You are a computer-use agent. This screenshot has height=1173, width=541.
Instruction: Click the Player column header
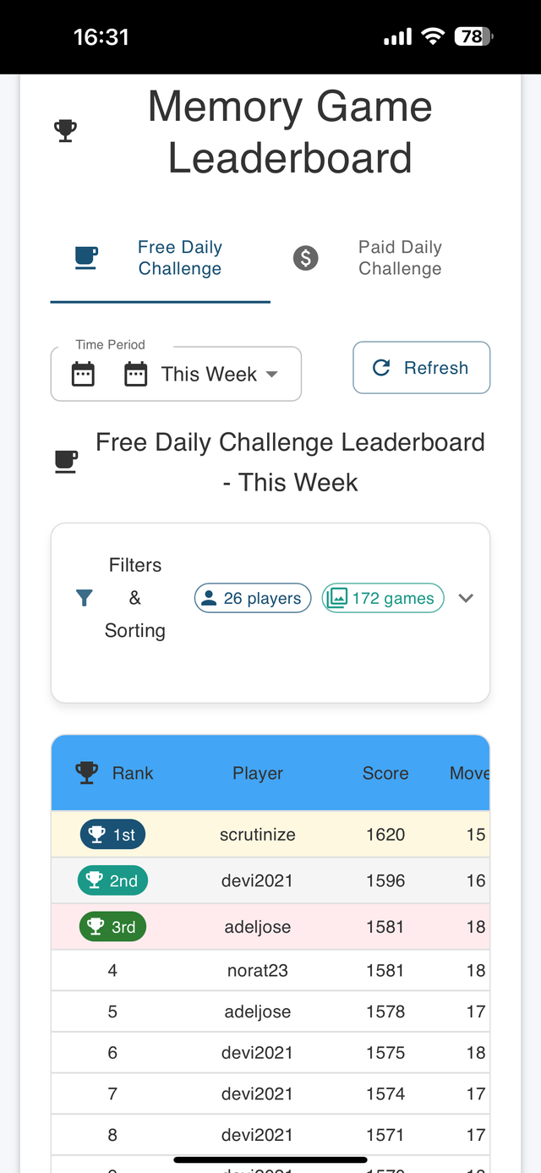point(258,773)
